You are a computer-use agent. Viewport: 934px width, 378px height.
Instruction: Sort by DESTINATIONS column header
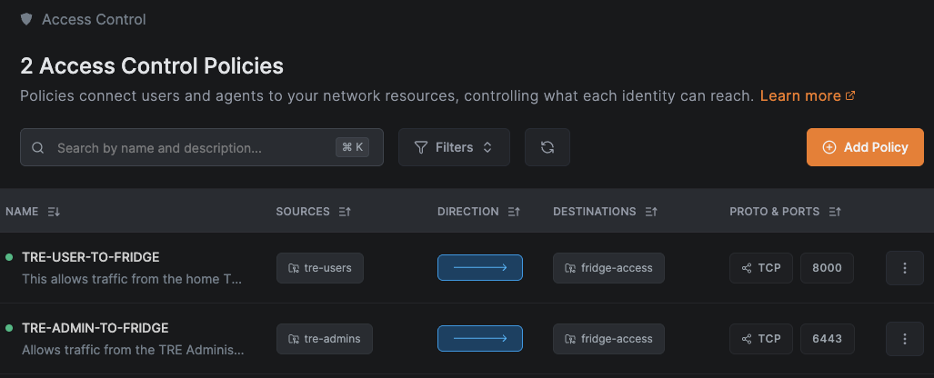point(605,212)
